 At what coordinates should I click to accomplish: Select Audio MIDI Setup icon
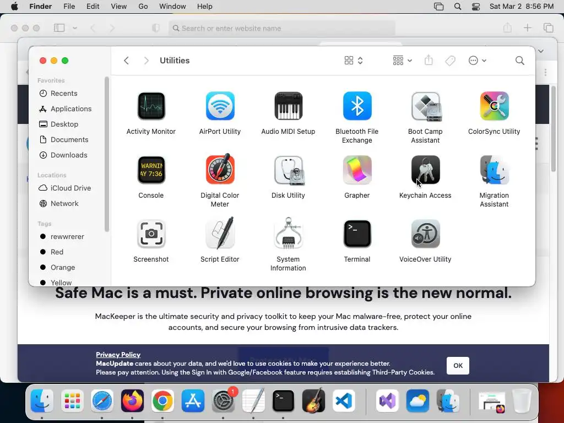[x=289, y=106]
